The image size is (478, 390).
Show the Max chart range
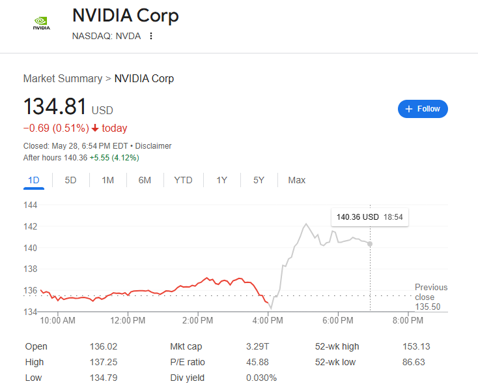coord(296,180)
